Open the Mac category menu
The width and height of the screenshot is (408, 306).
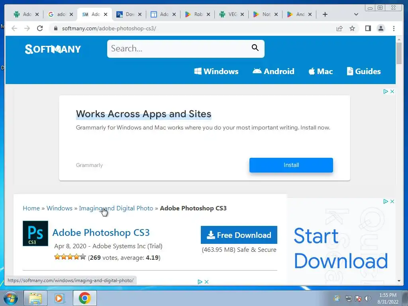pos(321,71)
